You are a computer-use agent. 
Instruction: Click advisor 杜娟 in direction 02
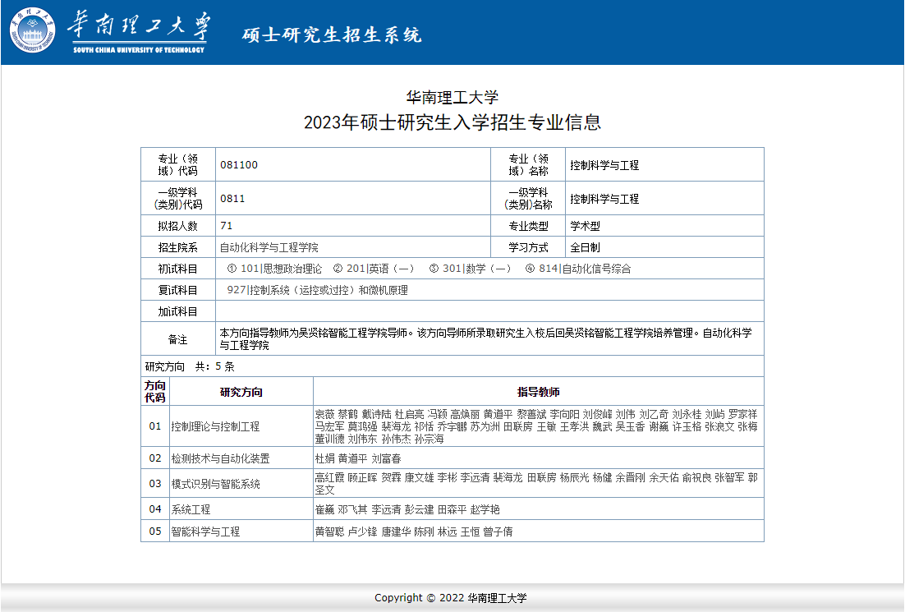pos(325,458)
